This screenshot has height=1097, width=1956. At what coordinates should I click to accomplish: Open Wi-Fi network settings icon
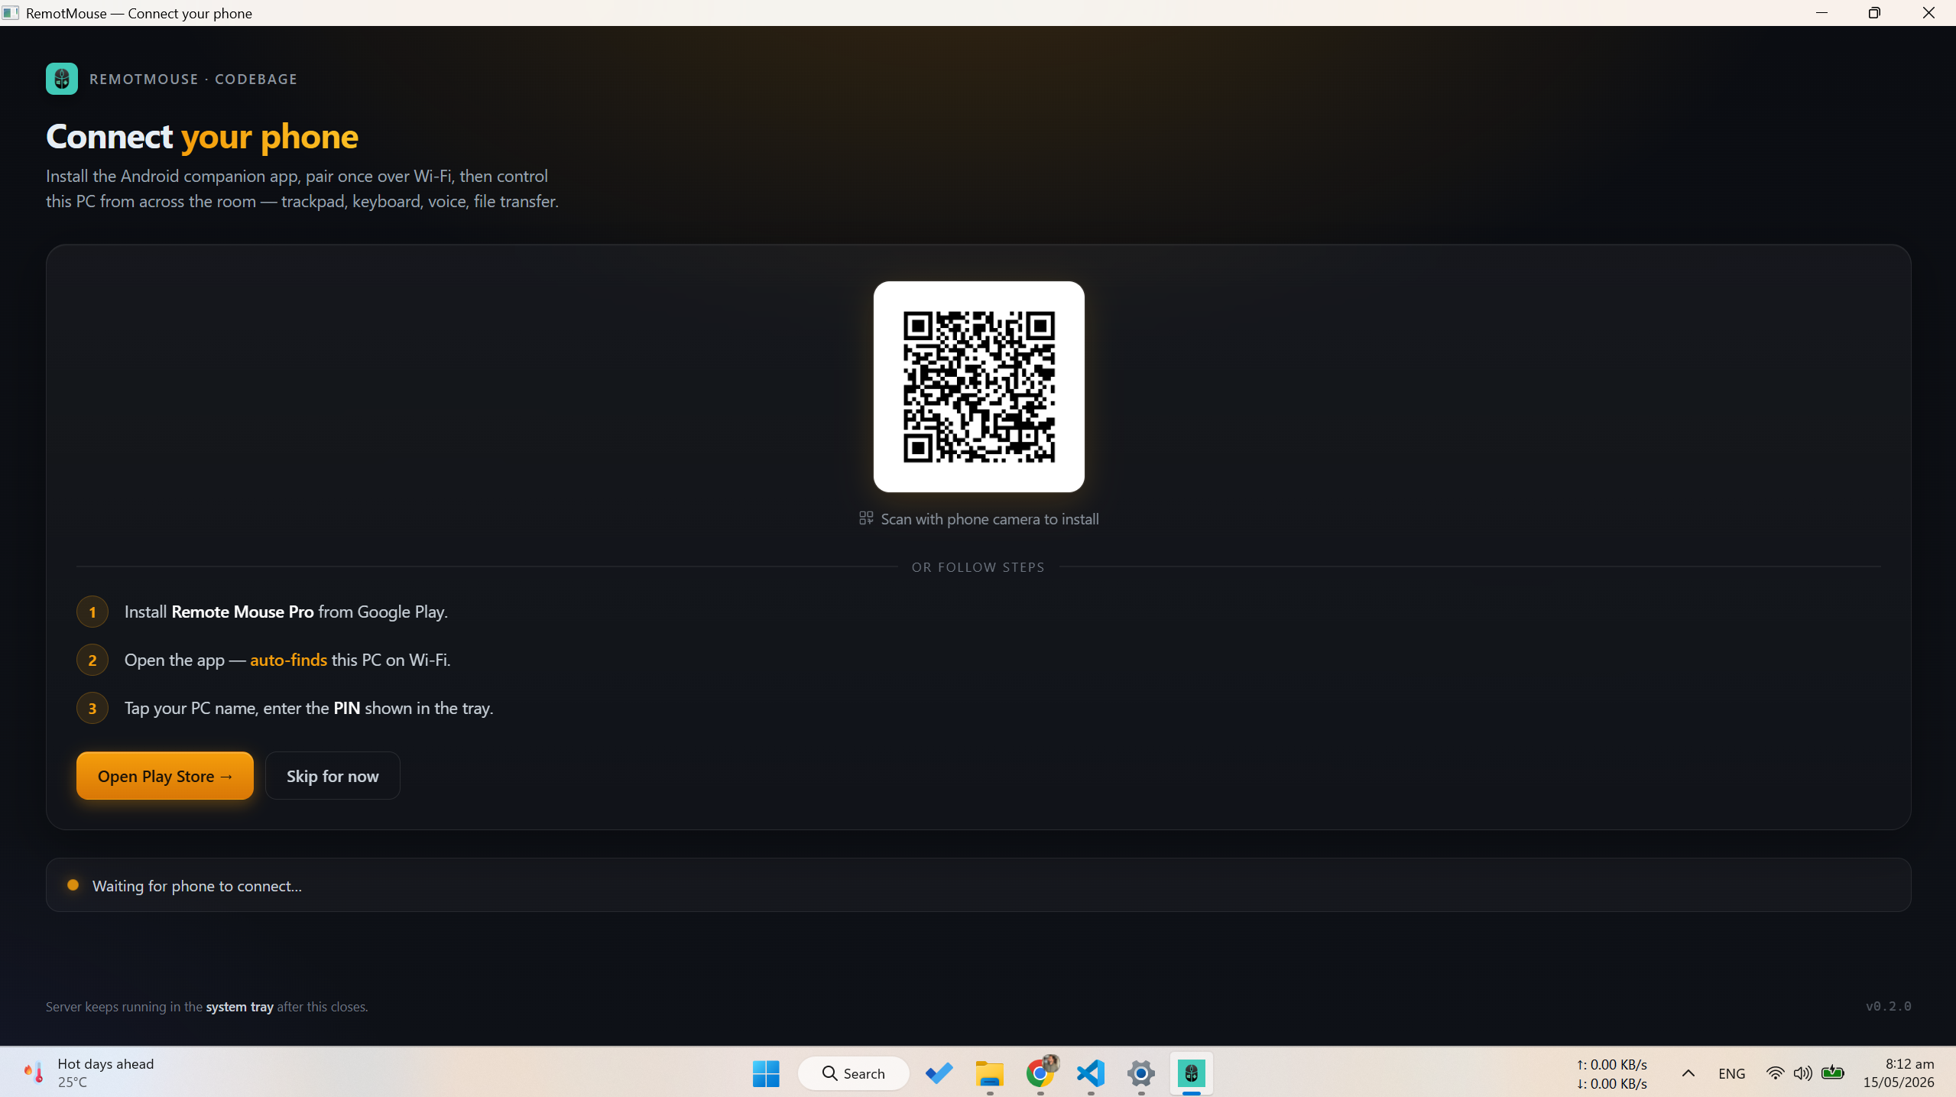tap(1775, 1073)
